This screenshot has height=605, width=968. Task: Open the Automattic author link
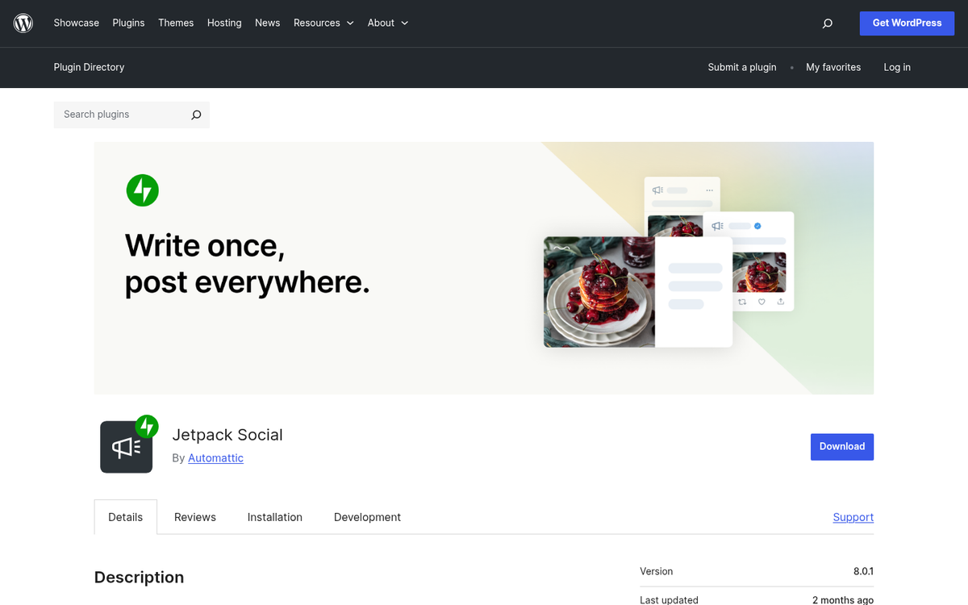point(215,457)
